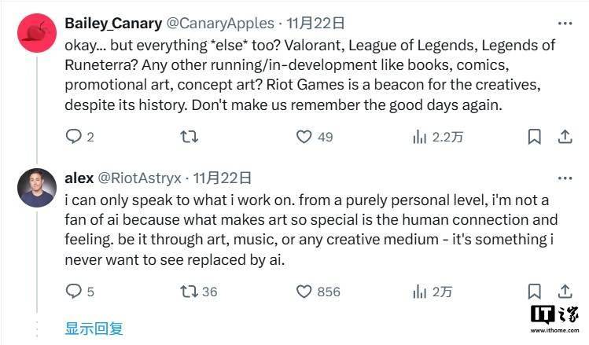Viewport: 589px width, 345px height.
Task: Bookmark Bailey_Canary's tweet
Action: click(x=535, y=137)
